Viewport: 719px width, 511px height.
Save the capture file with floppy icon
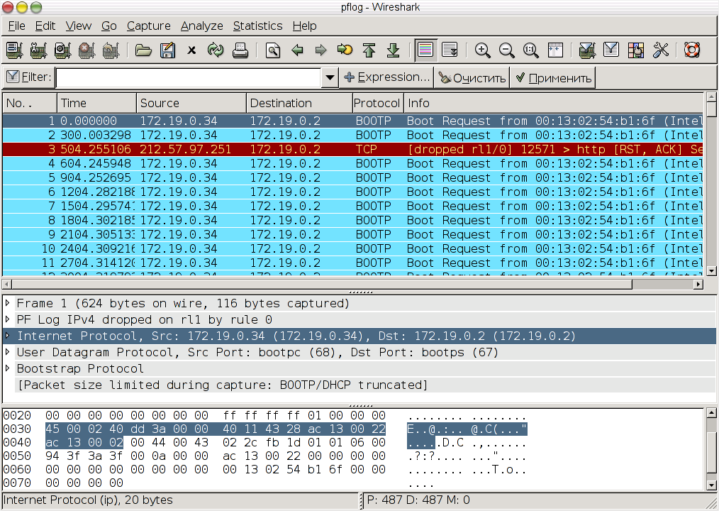tap(167, 50)
